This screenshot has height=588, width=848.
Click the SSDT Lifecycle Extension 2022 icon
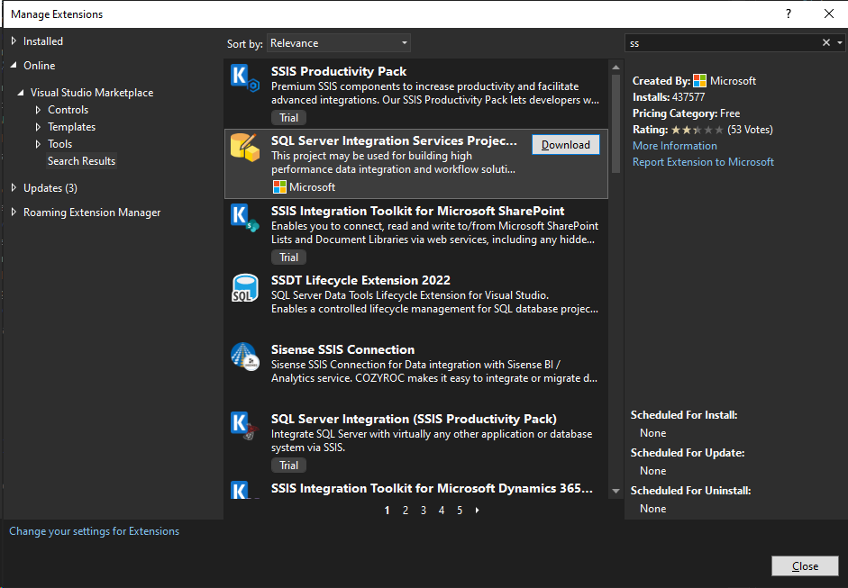pyautogui.click(x=245, y=289)
